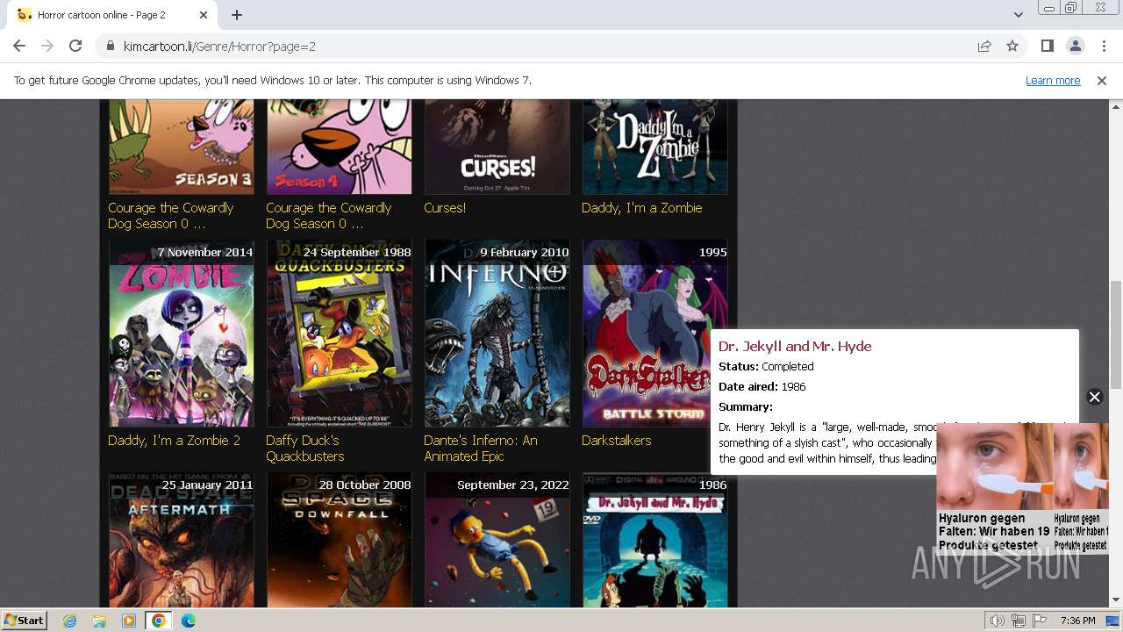Screen dimensions: 1123x632
Task: Click Dante's Inferno: An Animated Epic title
Action: tap(481, 449)
